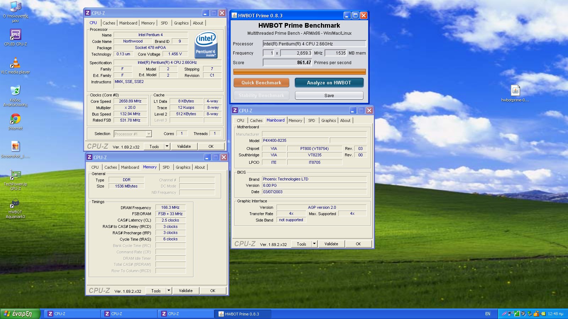This screenshot has width=568, height=319.
Task: Select the Mainboard tab in the top CPU-Z window
Action: [x=128, y=23]
